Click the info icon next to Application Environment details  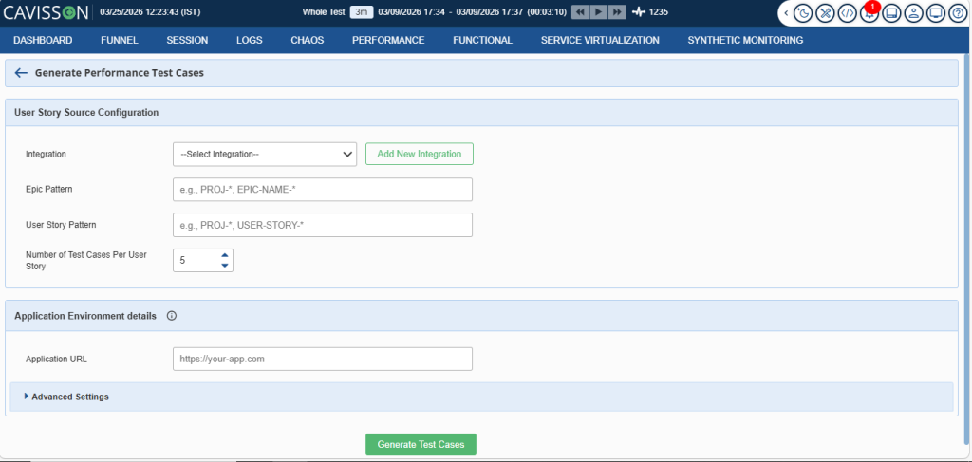click(x=171, y=316)
